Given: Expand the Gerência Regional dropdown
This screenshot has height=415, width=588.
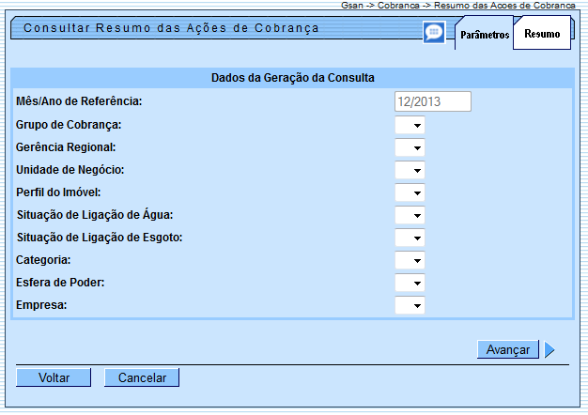Looking at the screenshot, I should pyautogui.click(x=410, y=147).
